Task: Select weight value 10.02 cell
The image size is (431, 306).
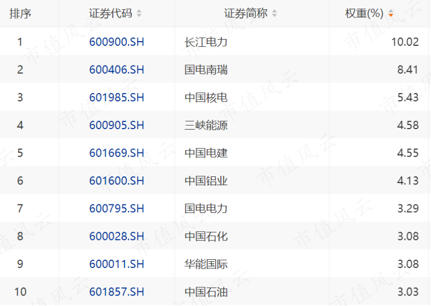Action: 405,42
